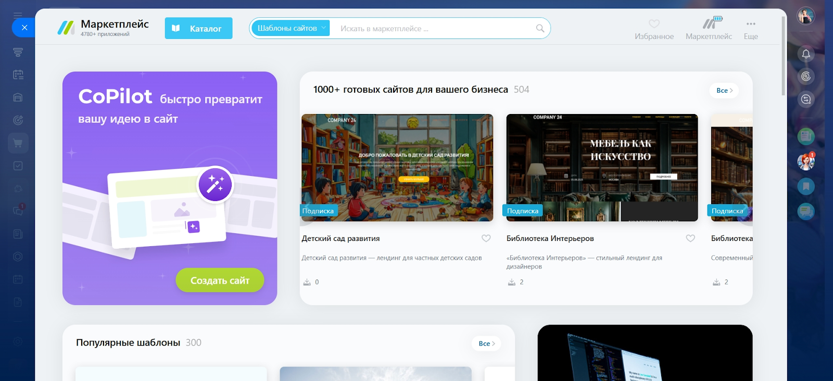Click the Создать сайт button
The image size is (833, 381).
tap(220, 281)
